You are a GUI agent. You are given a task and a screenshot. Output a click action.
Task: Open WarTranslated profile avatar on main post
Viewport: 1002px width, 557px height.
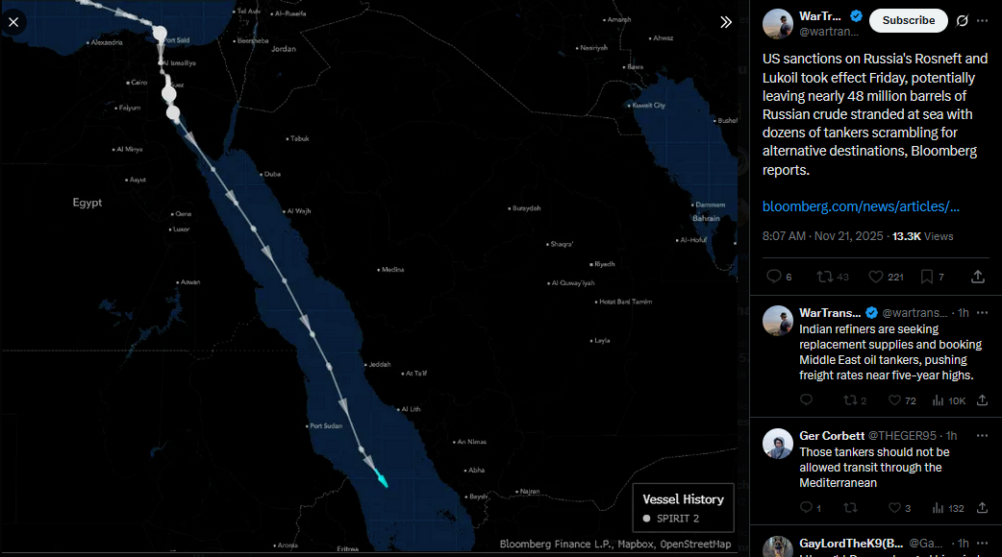(x=778, y=24)
